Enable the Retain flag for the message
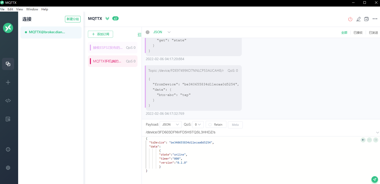The width and height of the screenshot is (380, 184). (x=216, y=124)
